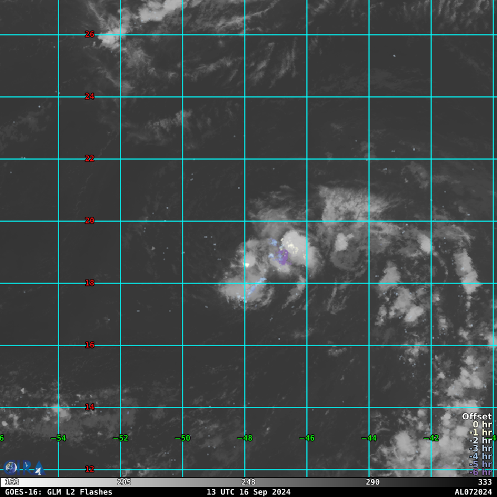Click the longitude label -44
Image resolution: width=497 pixels, height=497 pixels.
click(x=369, y=438)
